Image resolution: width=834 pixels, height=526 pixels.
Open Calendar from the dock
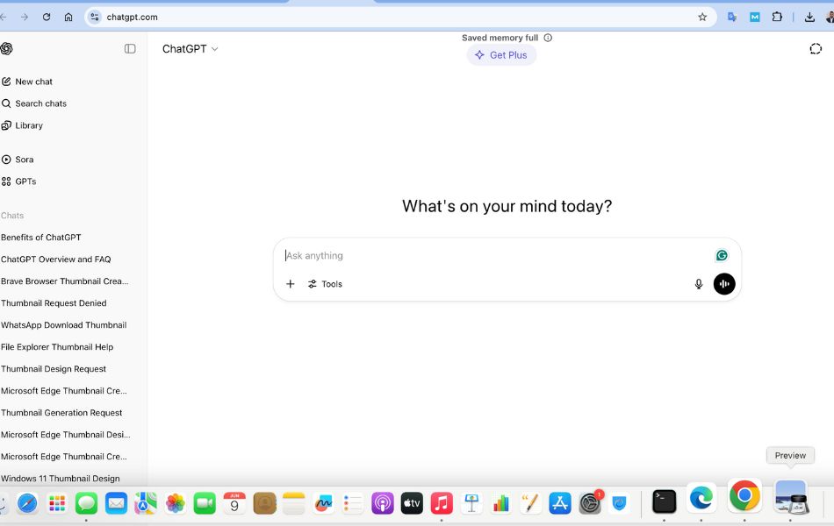click(234, 502)
